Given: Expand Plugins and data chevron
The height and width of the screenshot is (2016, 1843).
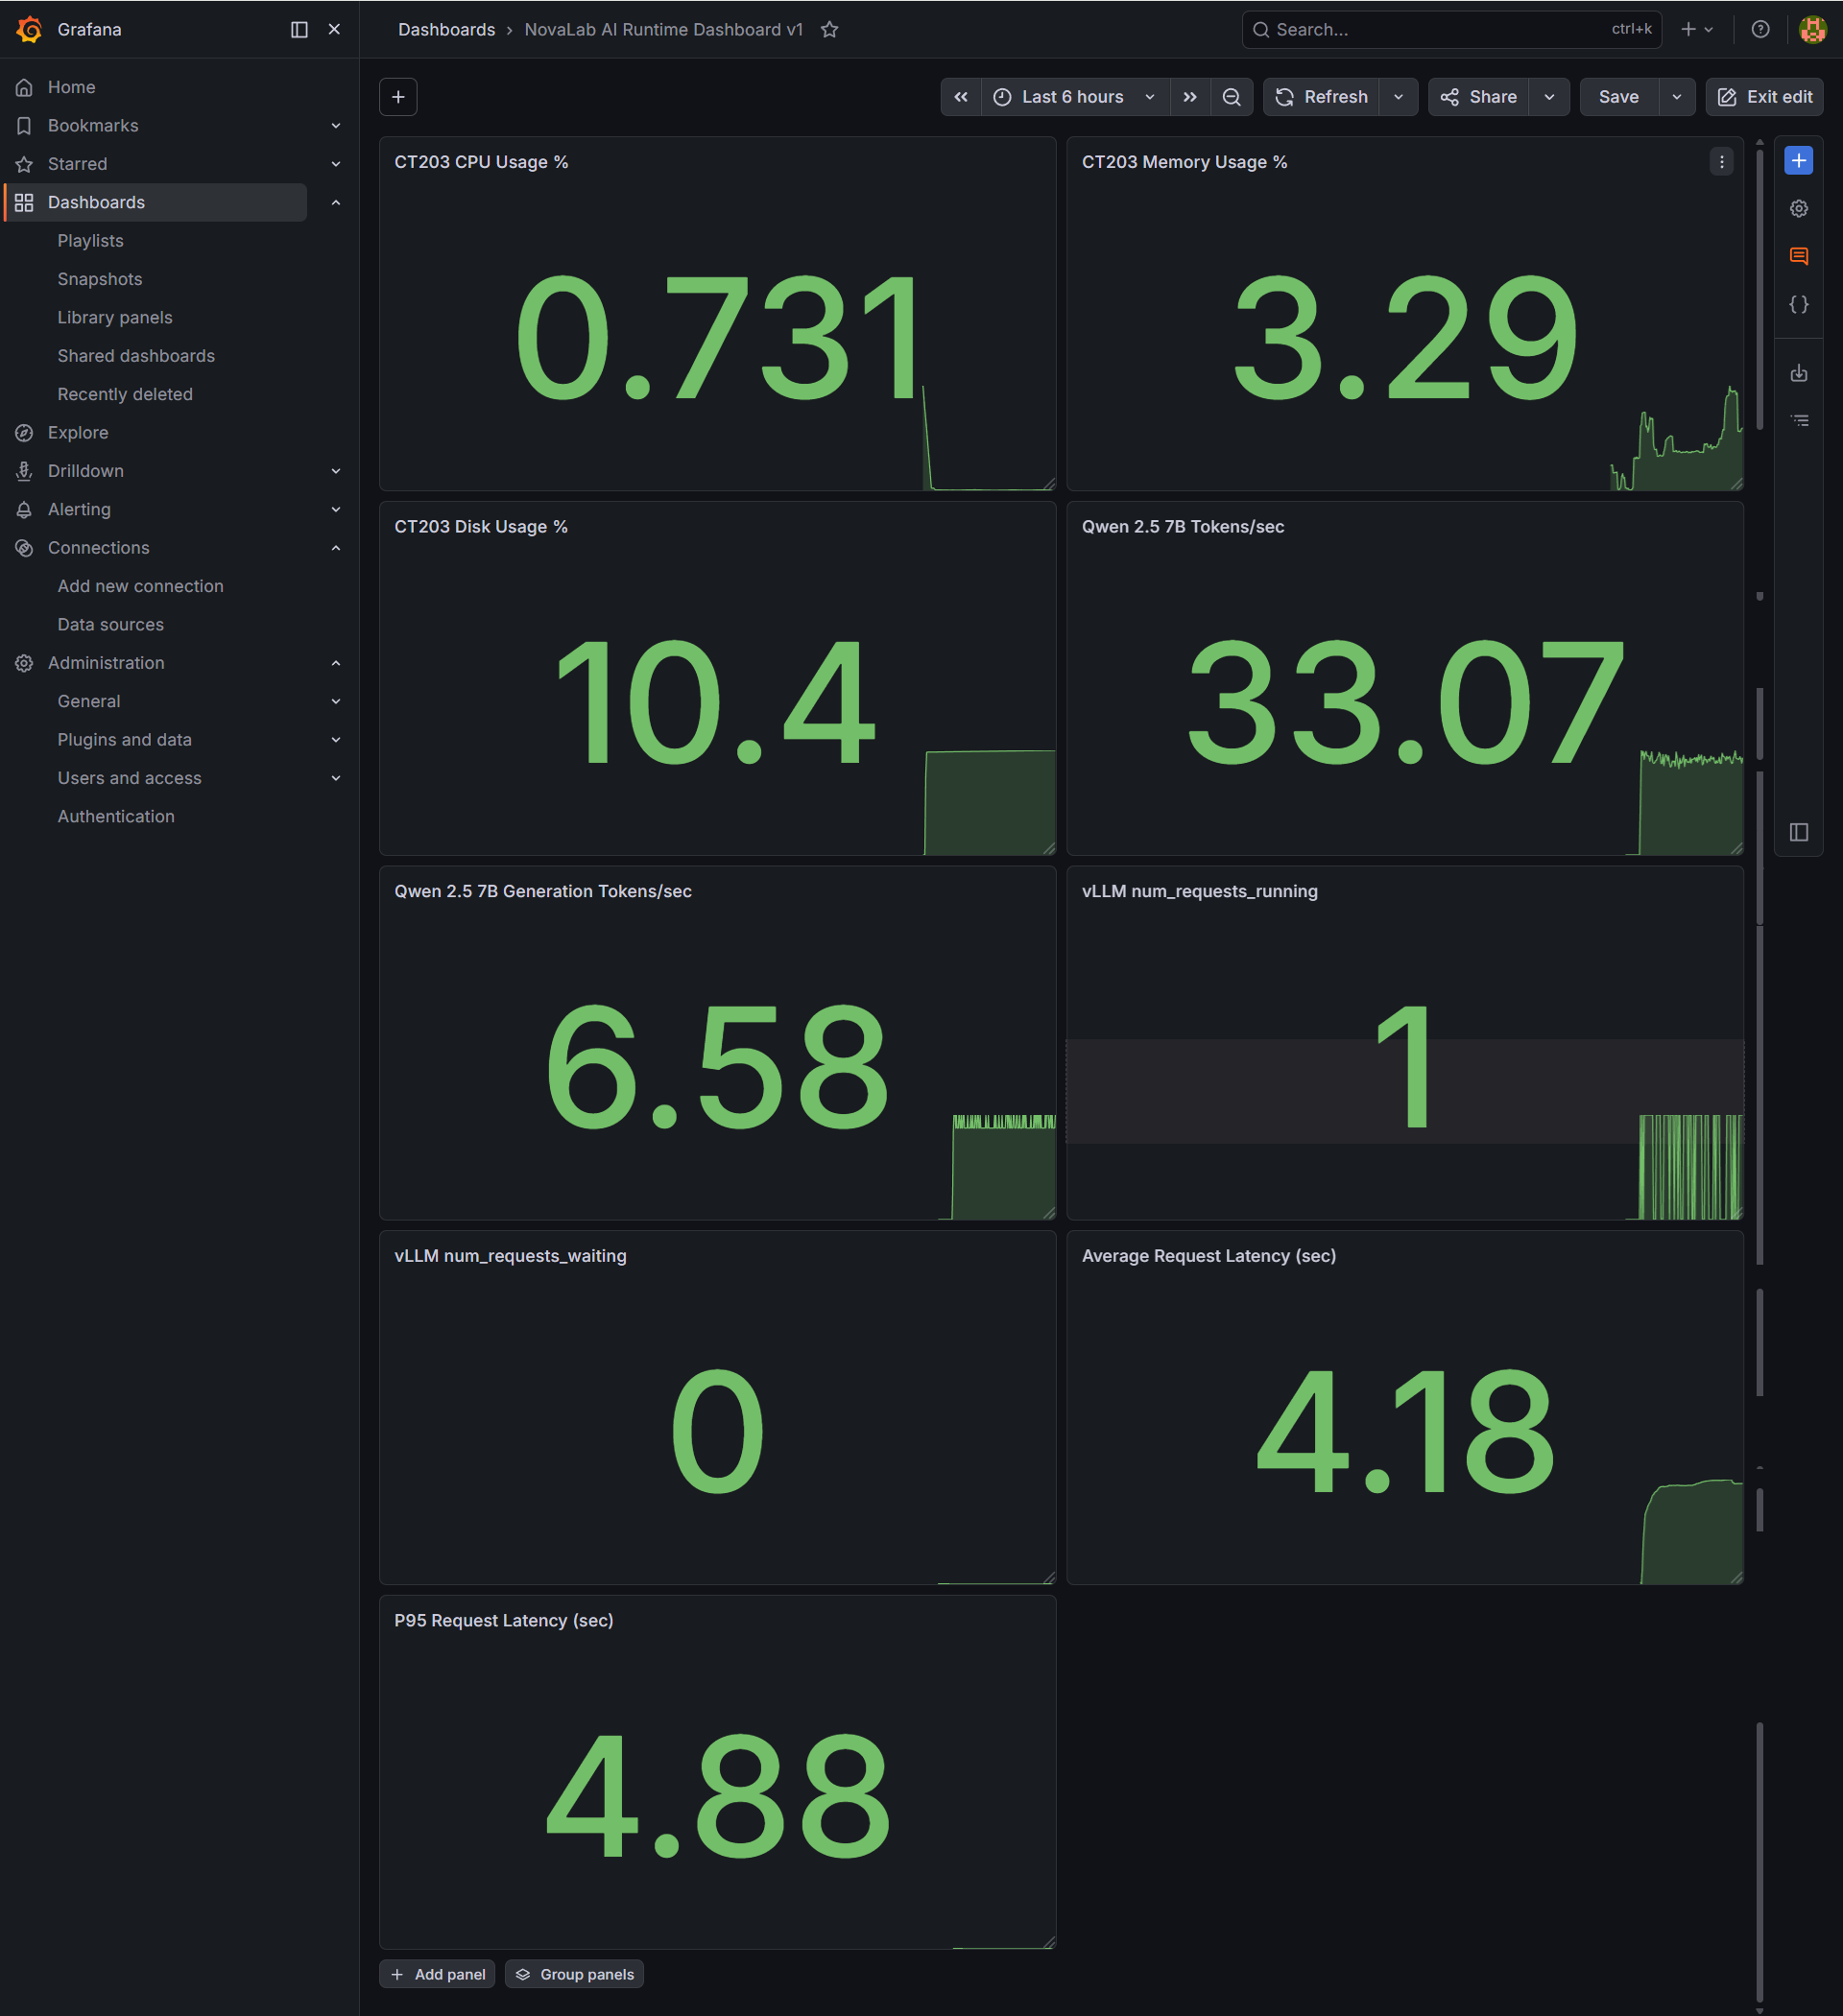Looking at the screenshot, I should pos(336,740).
